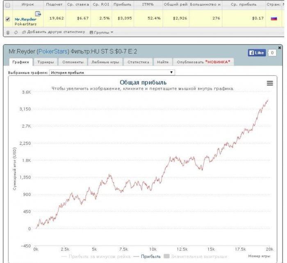Open the 'Опубликовать *НОВИНКА*' tab
The height and width of the screenshot is (263, 287).
[x=203, y=62]
